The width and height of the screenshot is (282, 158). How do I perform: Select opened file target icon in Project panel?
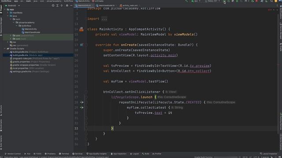tap(53, 6)
